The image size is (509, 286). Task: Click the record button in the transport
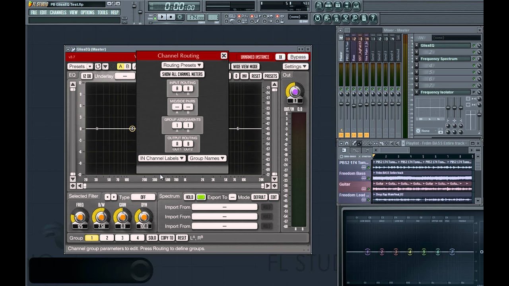[180, 17]
